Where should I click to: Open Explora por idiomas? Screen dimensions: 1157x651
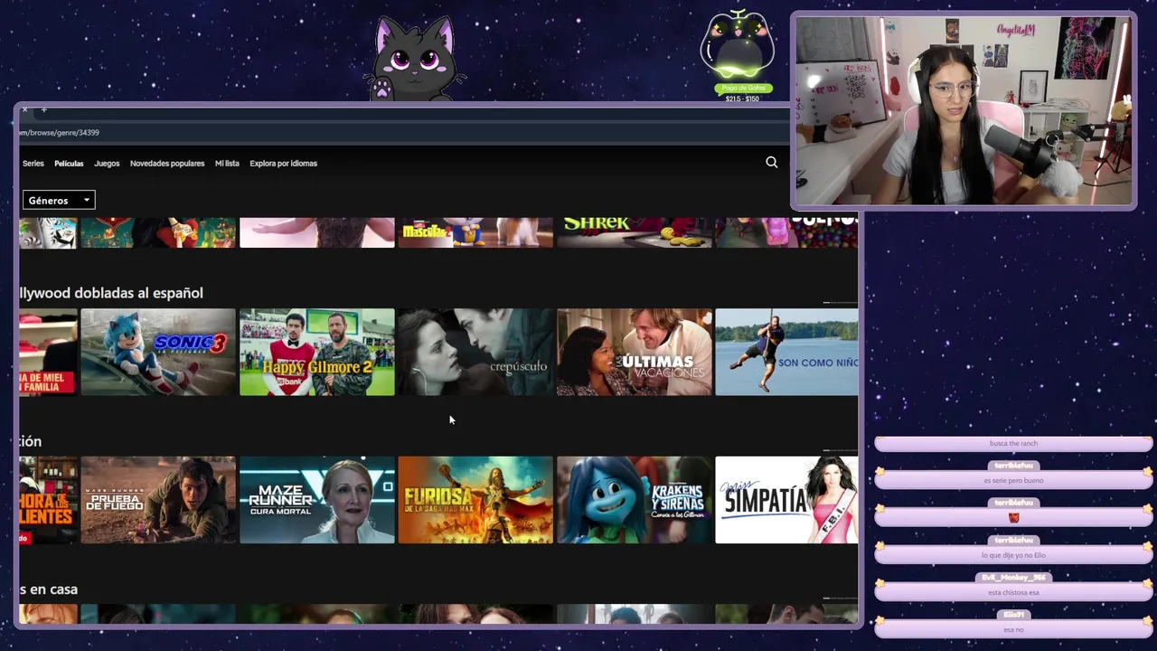point(283,164)
